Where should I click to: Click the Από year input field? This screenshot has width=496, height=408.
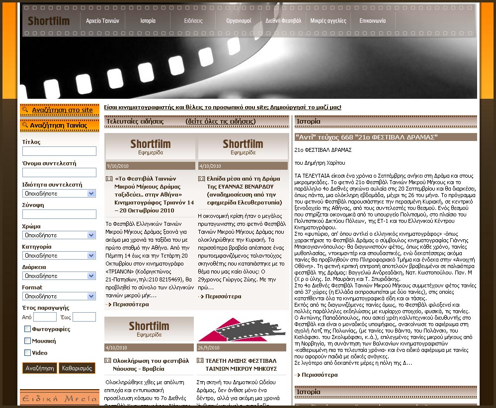tap(45, 317)
